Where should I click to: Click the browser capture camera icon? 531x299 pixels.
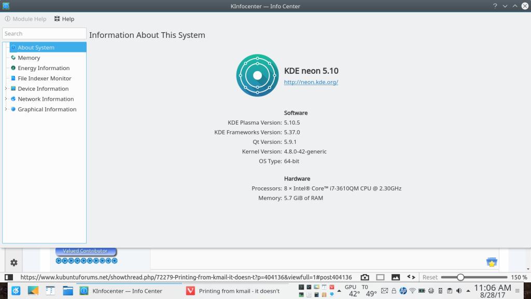(365, 277)
